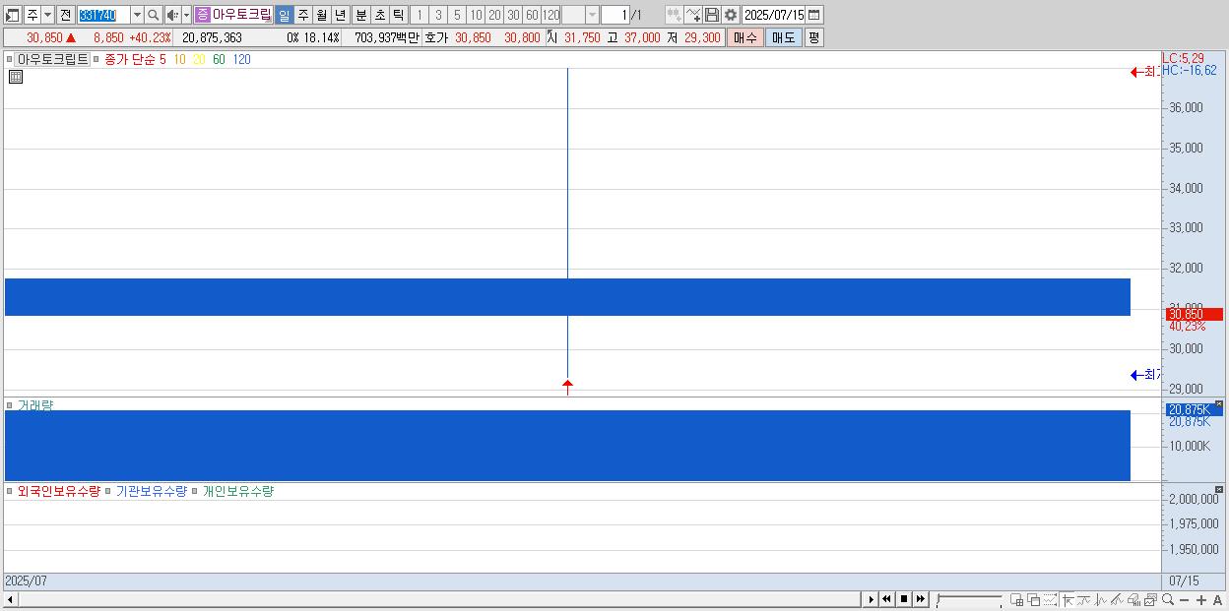Select the 60 interval tab

point(532,15)
